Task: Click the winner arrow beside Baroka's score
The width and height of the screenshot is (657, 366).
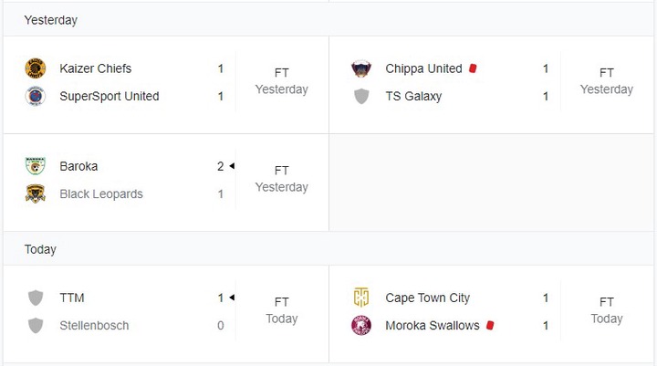Action: click(x=232, y=166)
